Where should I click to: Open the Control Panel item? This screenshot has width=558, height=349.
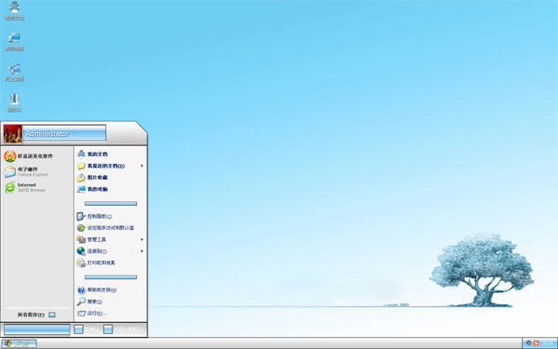point(95,216)
